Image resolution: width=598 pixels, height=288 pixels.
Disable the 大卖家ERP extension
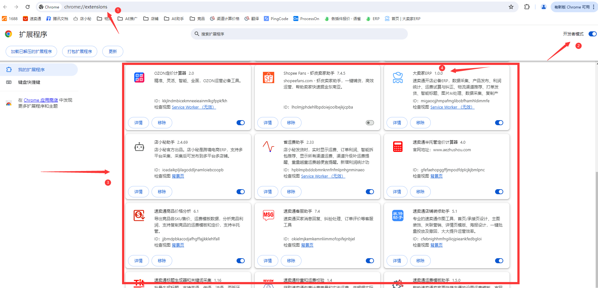point(499,123)
